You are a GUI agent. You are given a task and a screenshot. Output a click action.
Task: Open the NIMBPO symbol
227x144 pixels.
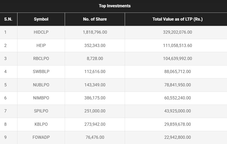click(x=41, y=98)
